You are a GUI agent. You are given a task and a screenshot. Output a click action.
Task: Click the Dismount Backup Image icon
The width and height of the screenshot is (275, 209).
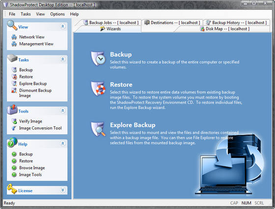pyautogui.click(x=14, y=91)
